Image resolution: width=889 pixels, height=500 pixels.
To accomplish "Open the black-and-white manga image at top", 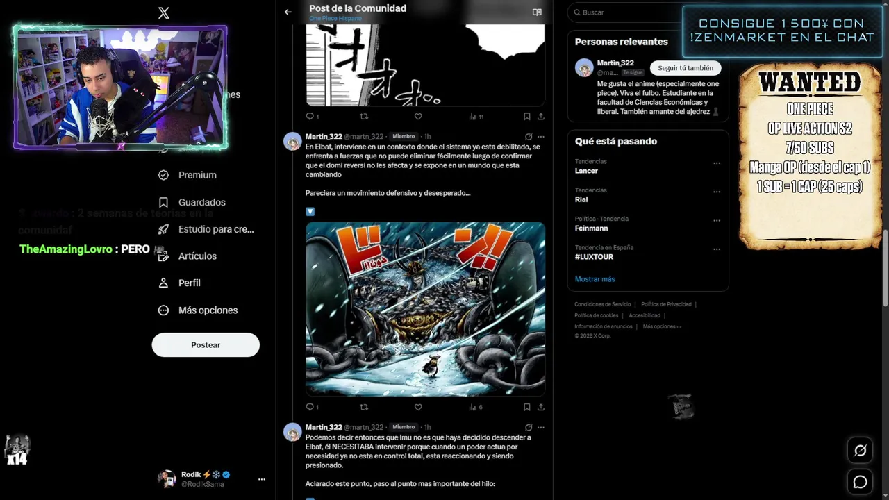I will [x=425, y=65].
